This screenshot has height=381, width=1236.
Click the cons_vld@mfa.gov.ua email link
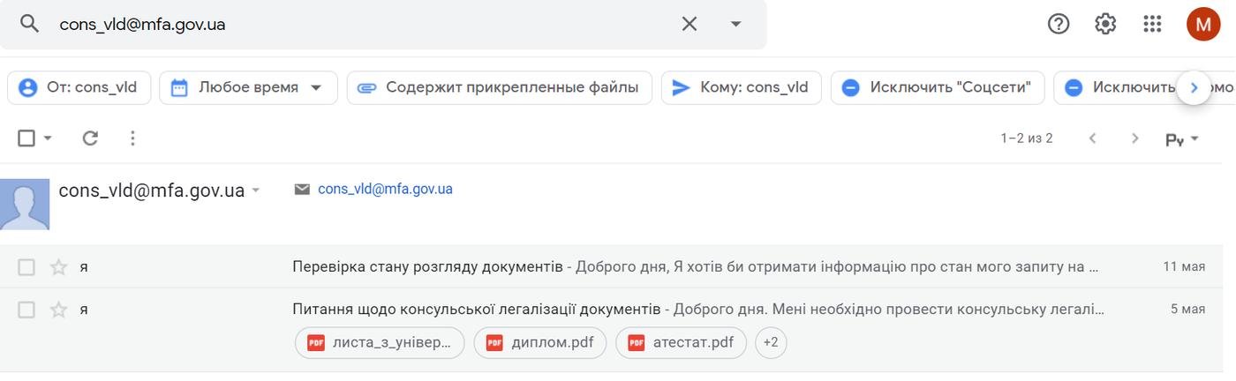385,189
